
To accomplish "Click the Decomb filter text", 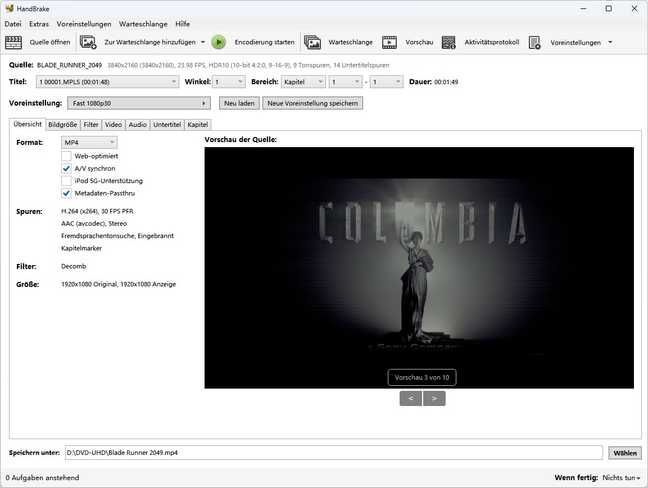I will coord(74,266).
